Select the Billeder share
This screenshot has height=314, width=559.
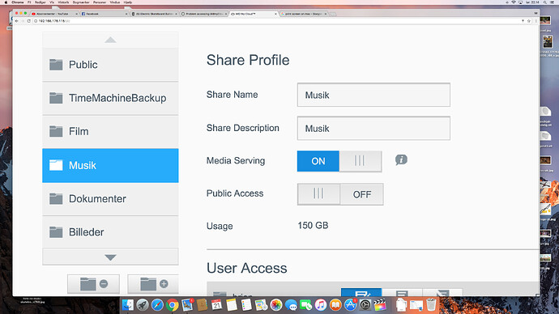[110, 232]
